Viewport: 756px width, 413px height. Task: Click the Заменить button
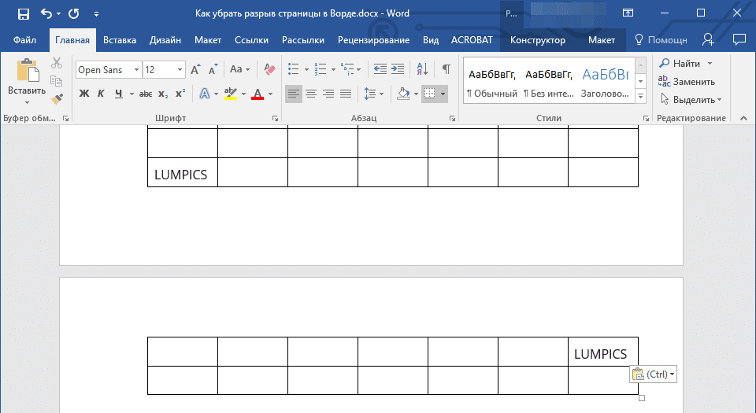687,82
